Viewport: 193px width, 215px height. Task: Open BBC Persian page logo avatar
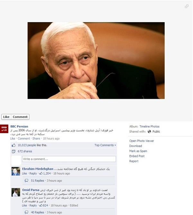(4, 129)
